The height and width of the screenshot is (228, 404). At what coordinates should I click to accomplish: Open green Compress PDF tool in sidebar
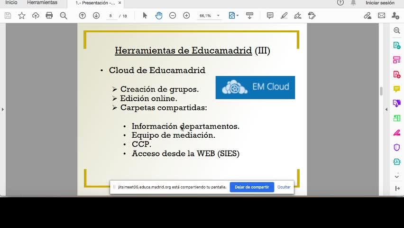pyautogui.click(x=397, y=118)
